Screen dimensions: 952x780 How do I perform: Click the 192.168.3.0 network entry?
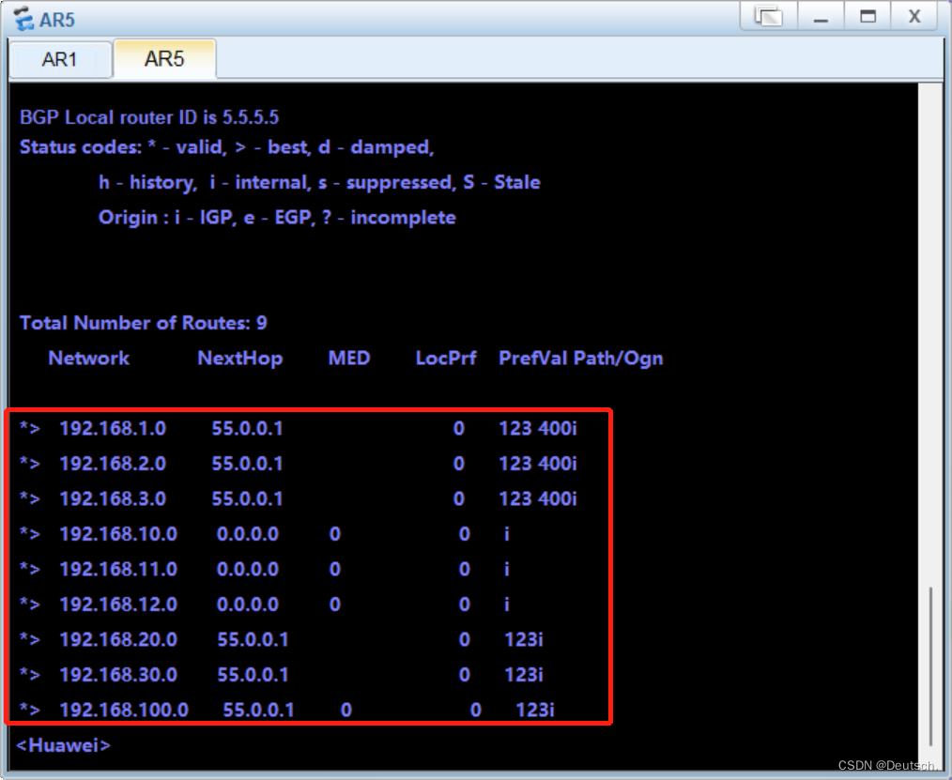pos(113,499)
